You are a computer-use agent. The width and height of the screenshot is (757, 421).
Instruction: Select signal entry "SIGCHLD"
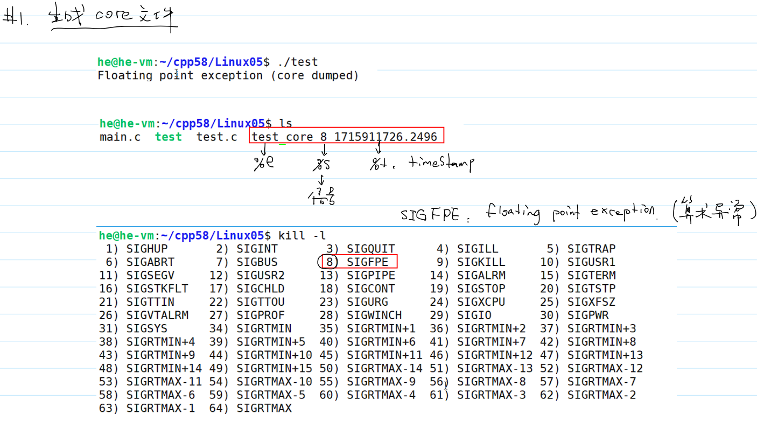click(261, 289)
